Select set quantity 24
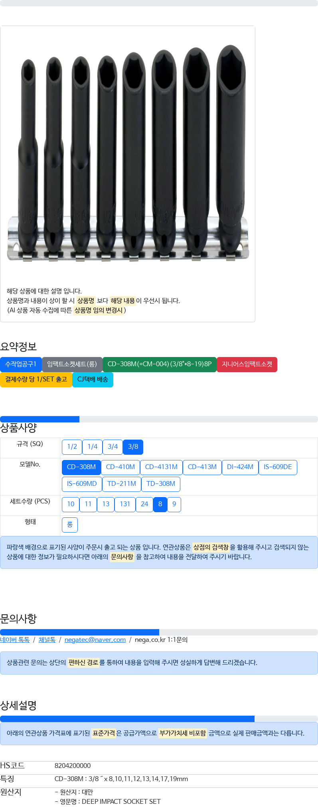The width and height of the screenshot is (318, 807). pos(144,504)
